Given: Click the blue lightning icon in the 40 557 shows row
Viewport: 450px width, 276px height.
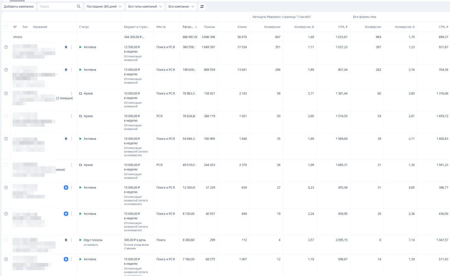Looking at the screenshot, I should (x=66, y=214).
